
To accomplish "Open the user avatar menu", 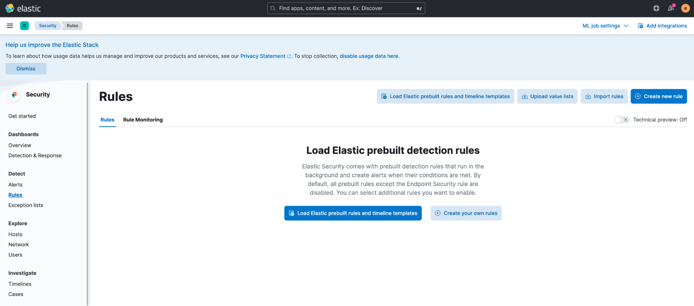I will coord(685,8).
